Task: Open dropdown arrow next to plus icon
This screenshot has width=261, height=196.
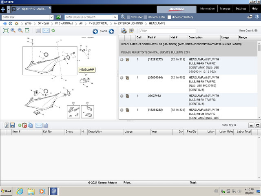Action: (x=9, y=9)
